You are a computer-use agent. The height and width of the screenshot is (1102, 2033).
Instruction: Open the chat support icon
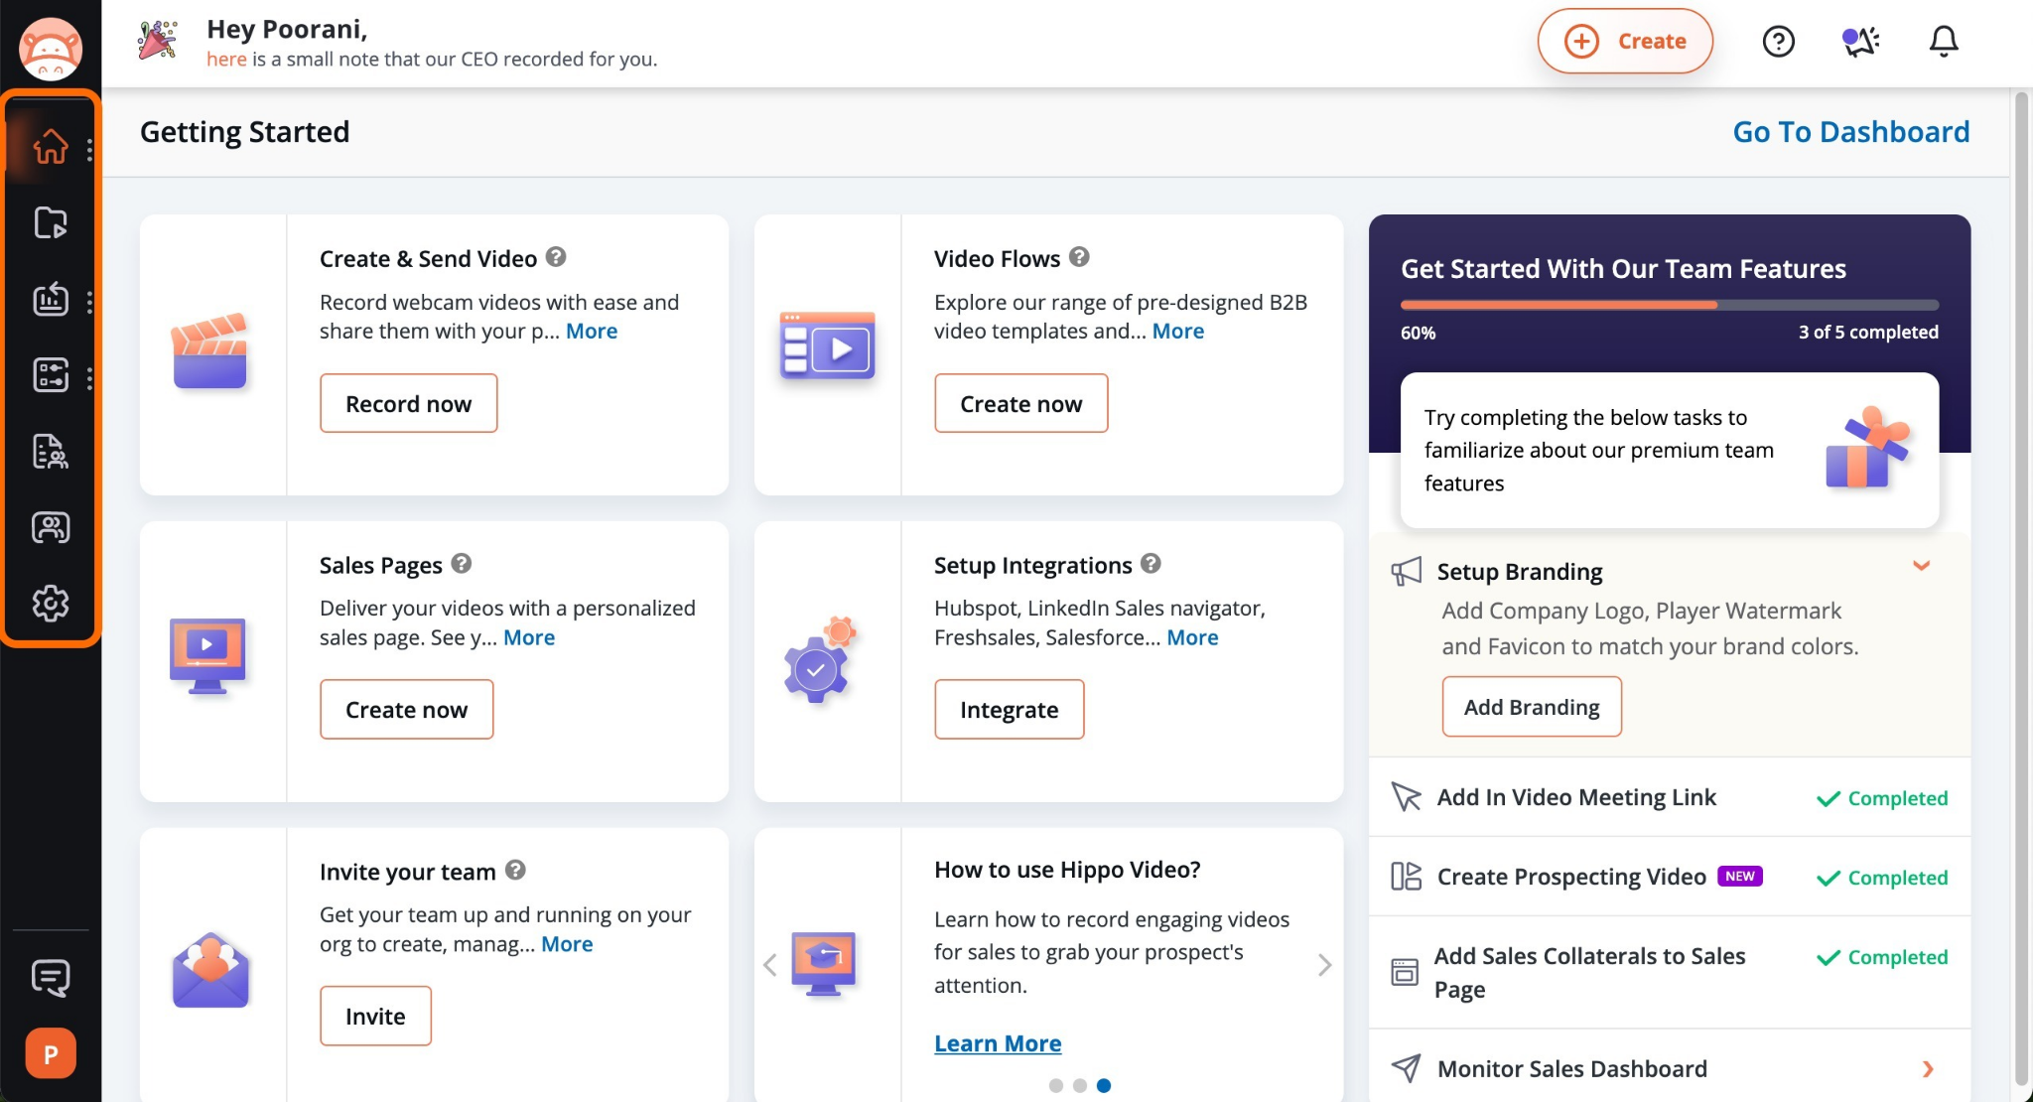(51, 978)
